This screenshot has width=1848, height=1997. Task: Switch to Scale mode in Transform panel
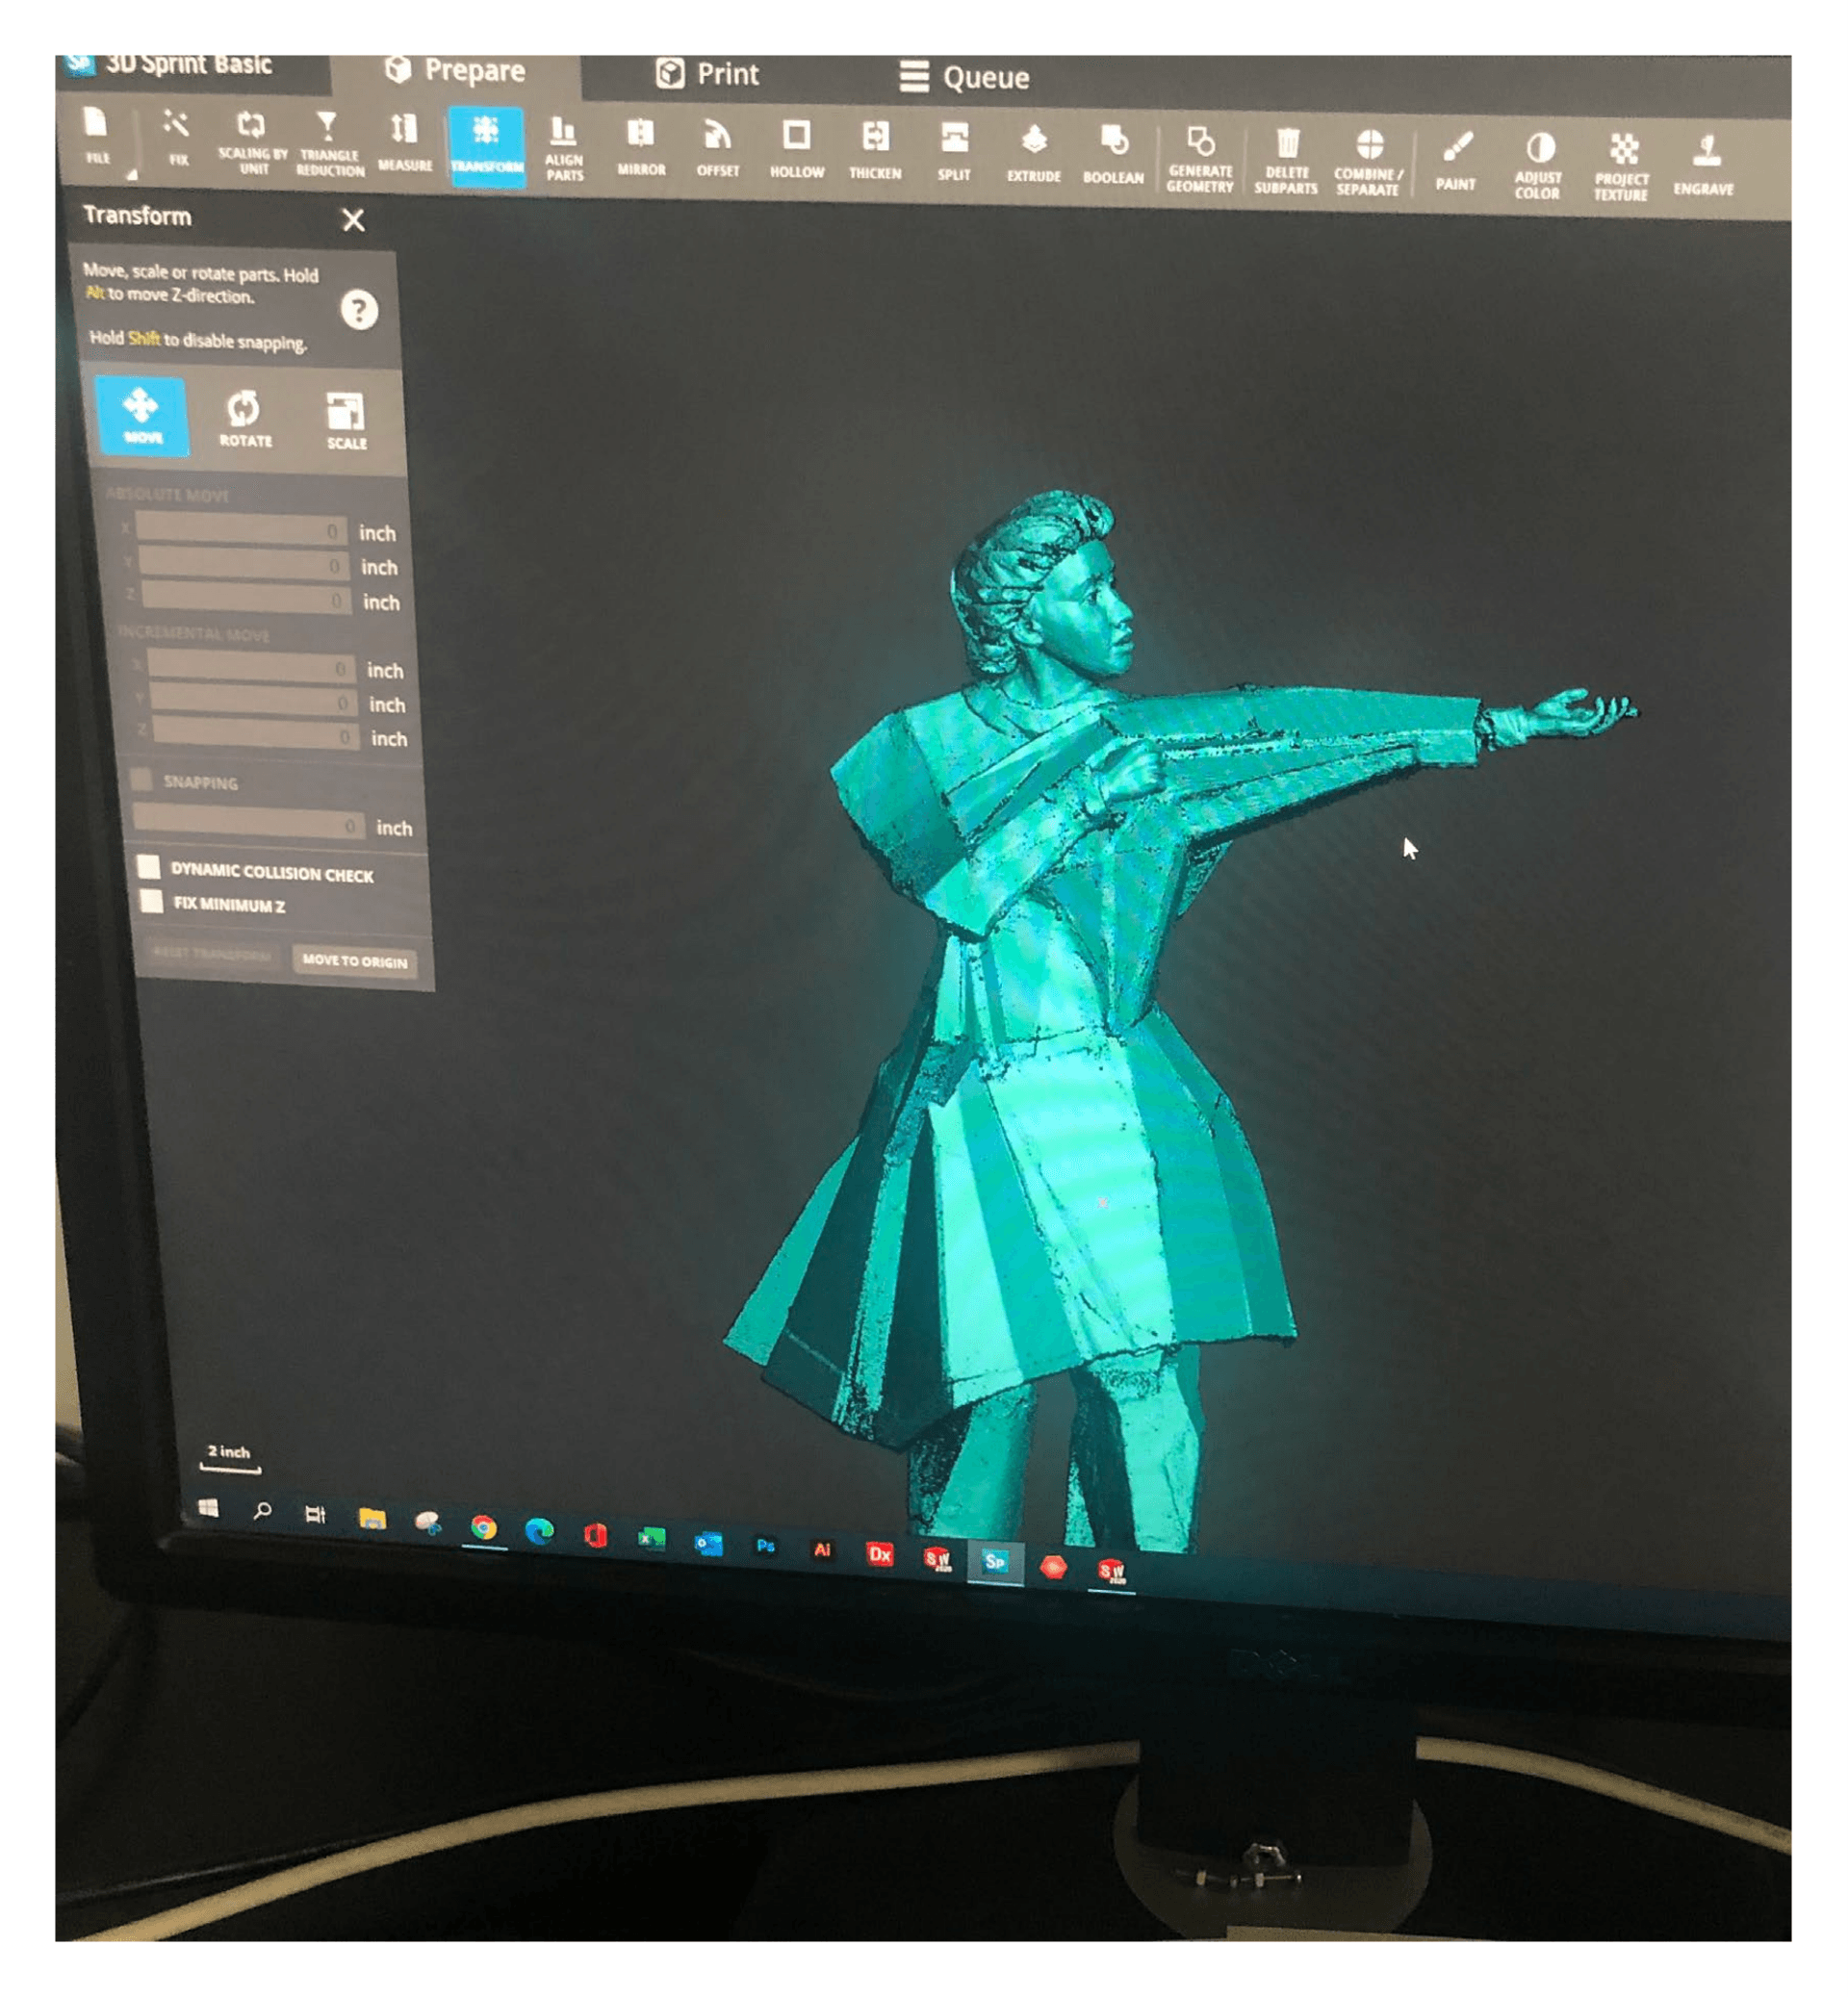click(346, 420)
